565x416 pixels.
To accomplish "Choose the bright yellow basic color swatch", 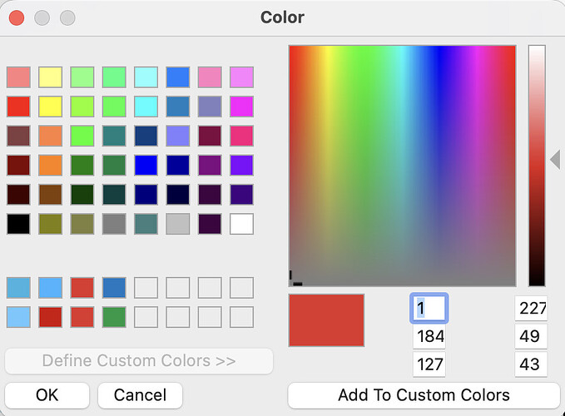I will pos(50,106).
